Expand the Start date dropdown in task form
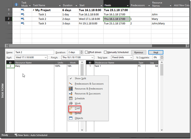 (45, 57)
